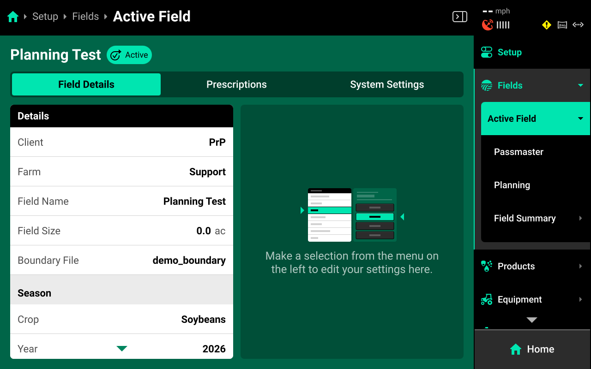This screenshot has height=369, width=591.
Task: Collapse the Active Field submenu arrow
Action: coord(580,119)
